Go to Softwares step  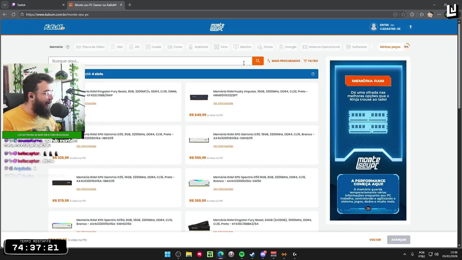357,47
